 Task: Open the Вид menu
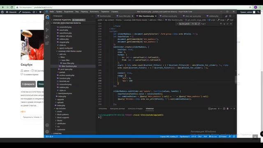coord(77,12)
